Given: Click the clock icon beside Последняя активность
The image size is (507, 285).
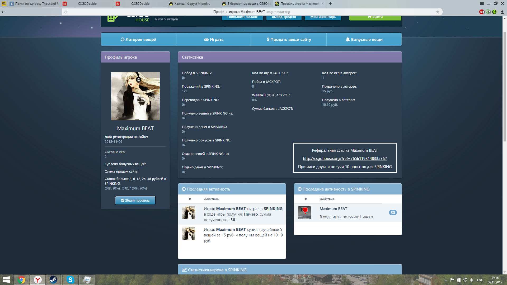Looking at the screenshot, I should point(184,189).
